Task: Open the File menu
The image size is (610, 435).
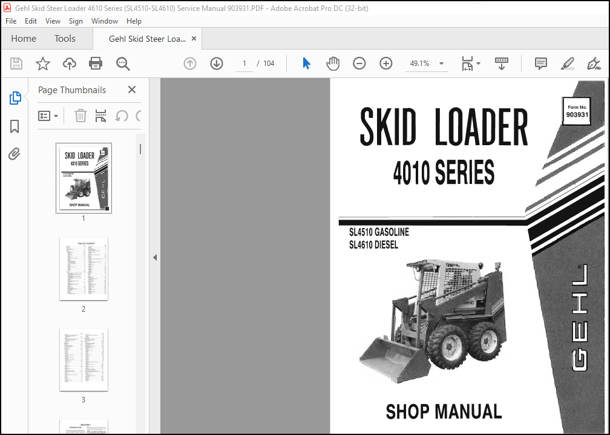Action: (x=11, y=21)
